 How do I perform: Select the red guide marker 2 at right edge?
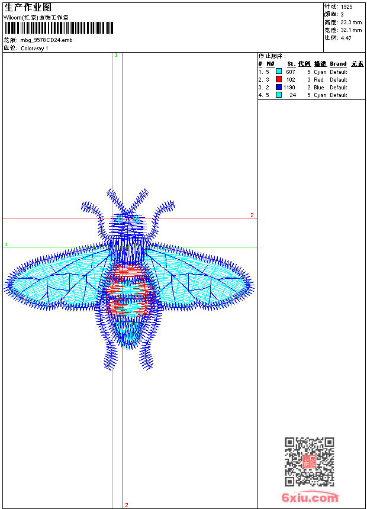[252, 215]
